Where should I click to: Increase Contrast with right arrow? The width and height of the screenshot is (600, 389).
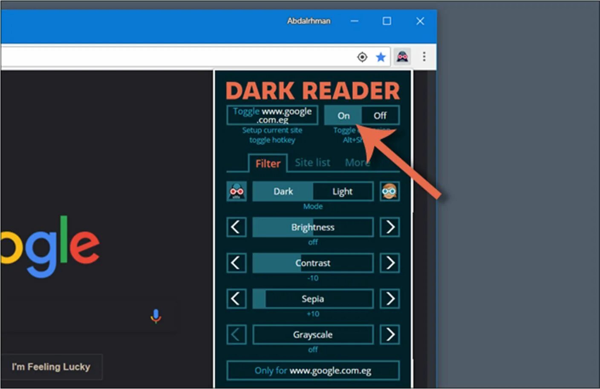click(x=389, y=263)
